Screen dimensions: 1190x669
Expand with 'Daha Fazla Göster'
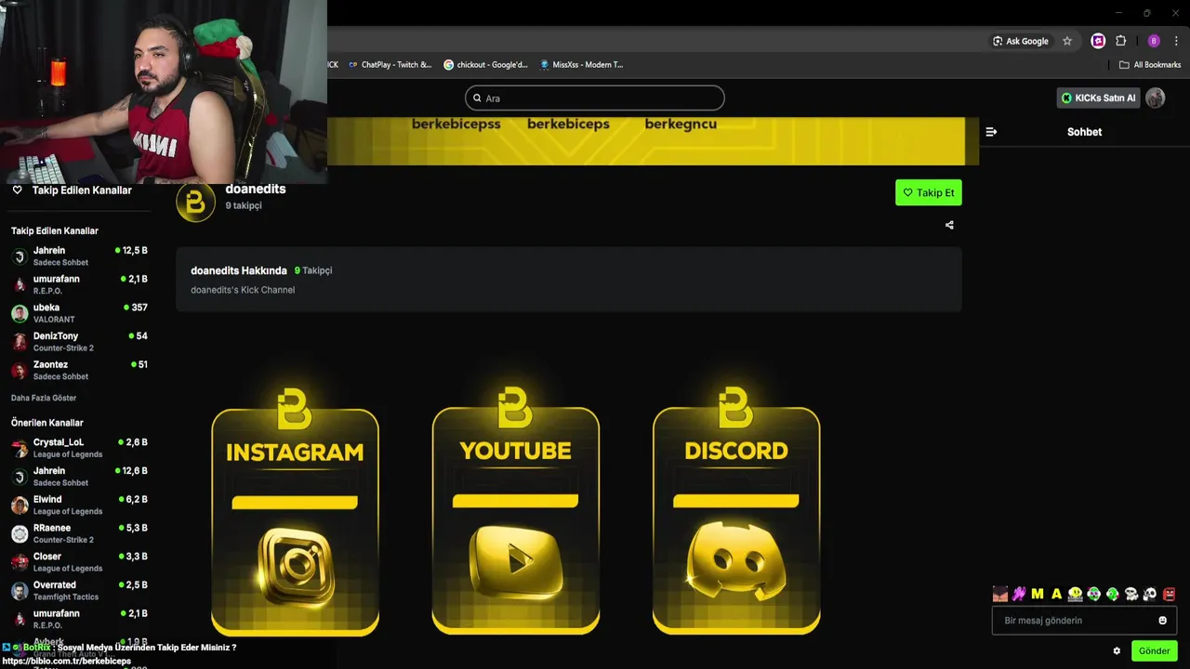[x=44, y=398]
